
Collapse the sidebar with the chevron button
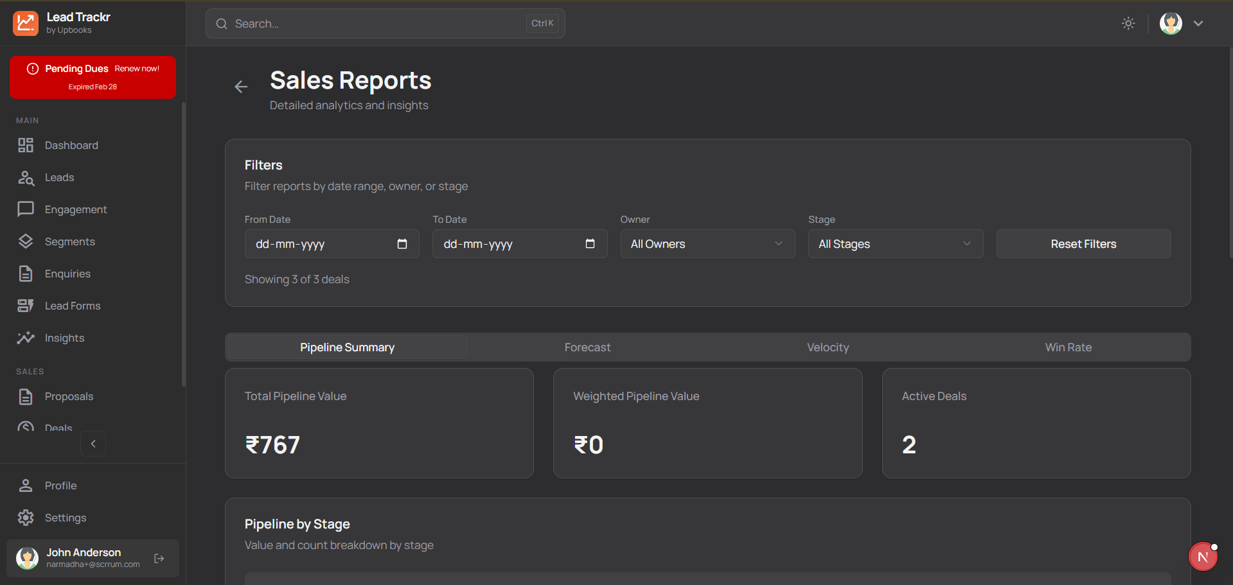93,444
